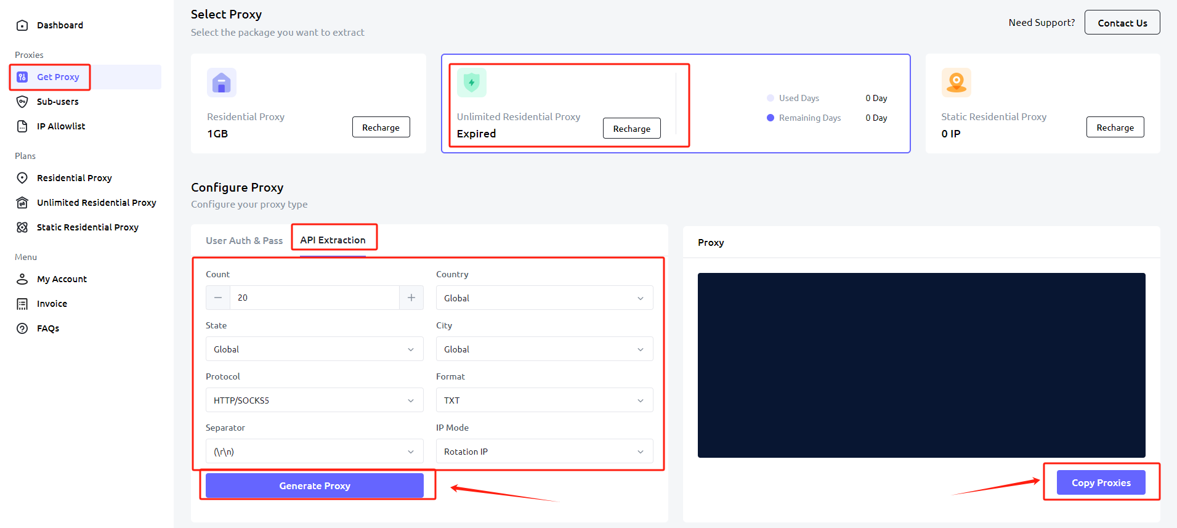Screen dimensions: 1177x528
Task: Decrease count with the minus button
Action: tap(218, 298)
